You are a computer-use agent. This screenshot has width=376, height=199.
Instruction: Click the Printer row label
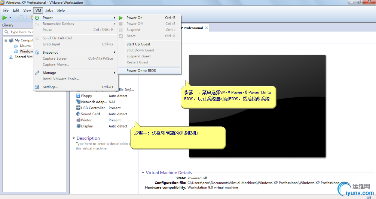click(86, 120)
